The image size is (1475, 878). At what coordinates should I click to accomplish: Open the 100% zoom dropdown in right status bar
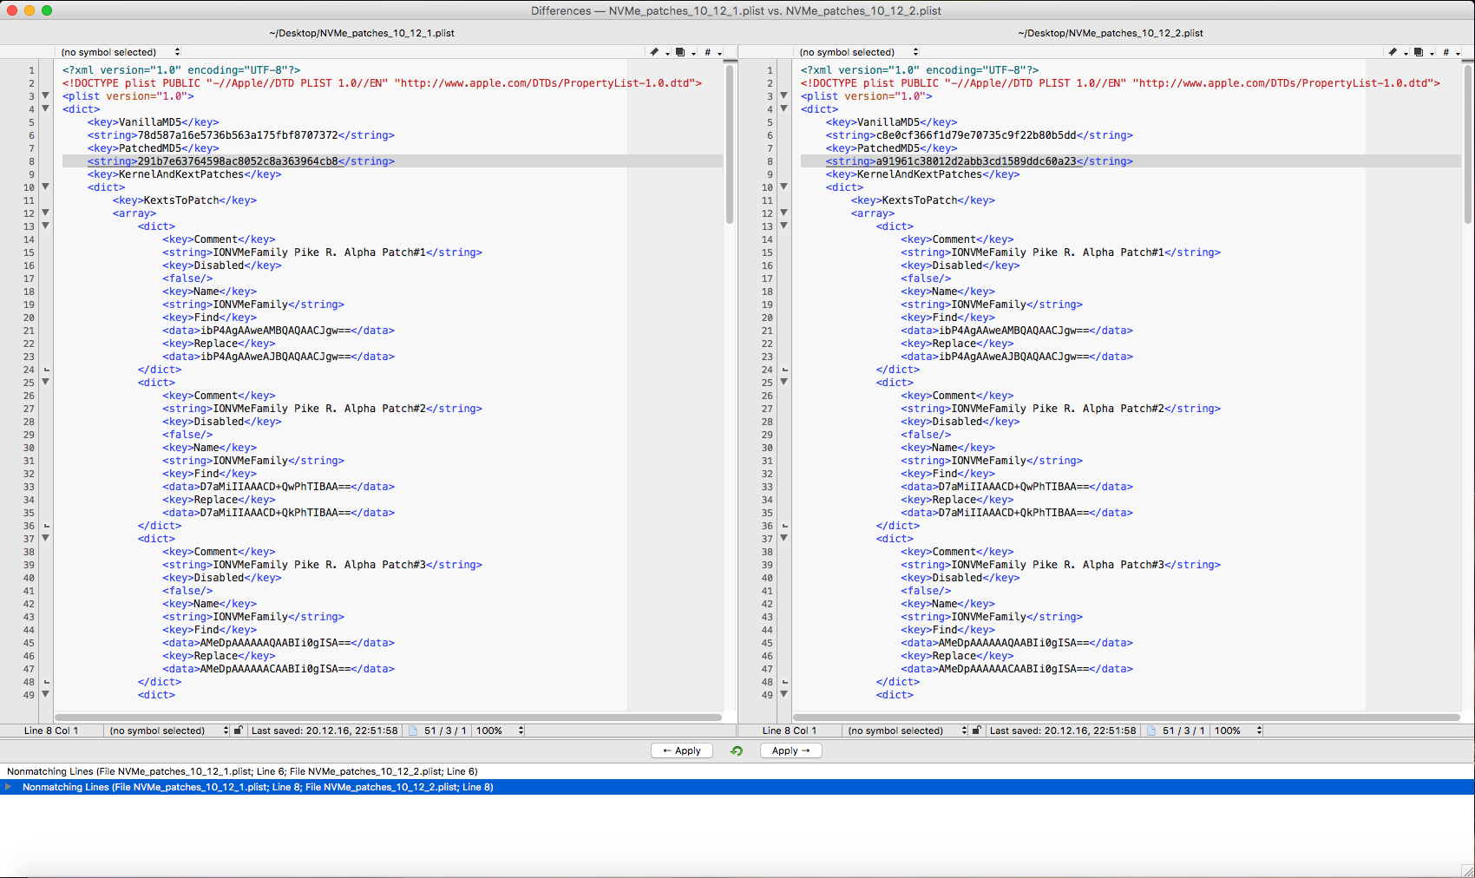click(1238, 731)
